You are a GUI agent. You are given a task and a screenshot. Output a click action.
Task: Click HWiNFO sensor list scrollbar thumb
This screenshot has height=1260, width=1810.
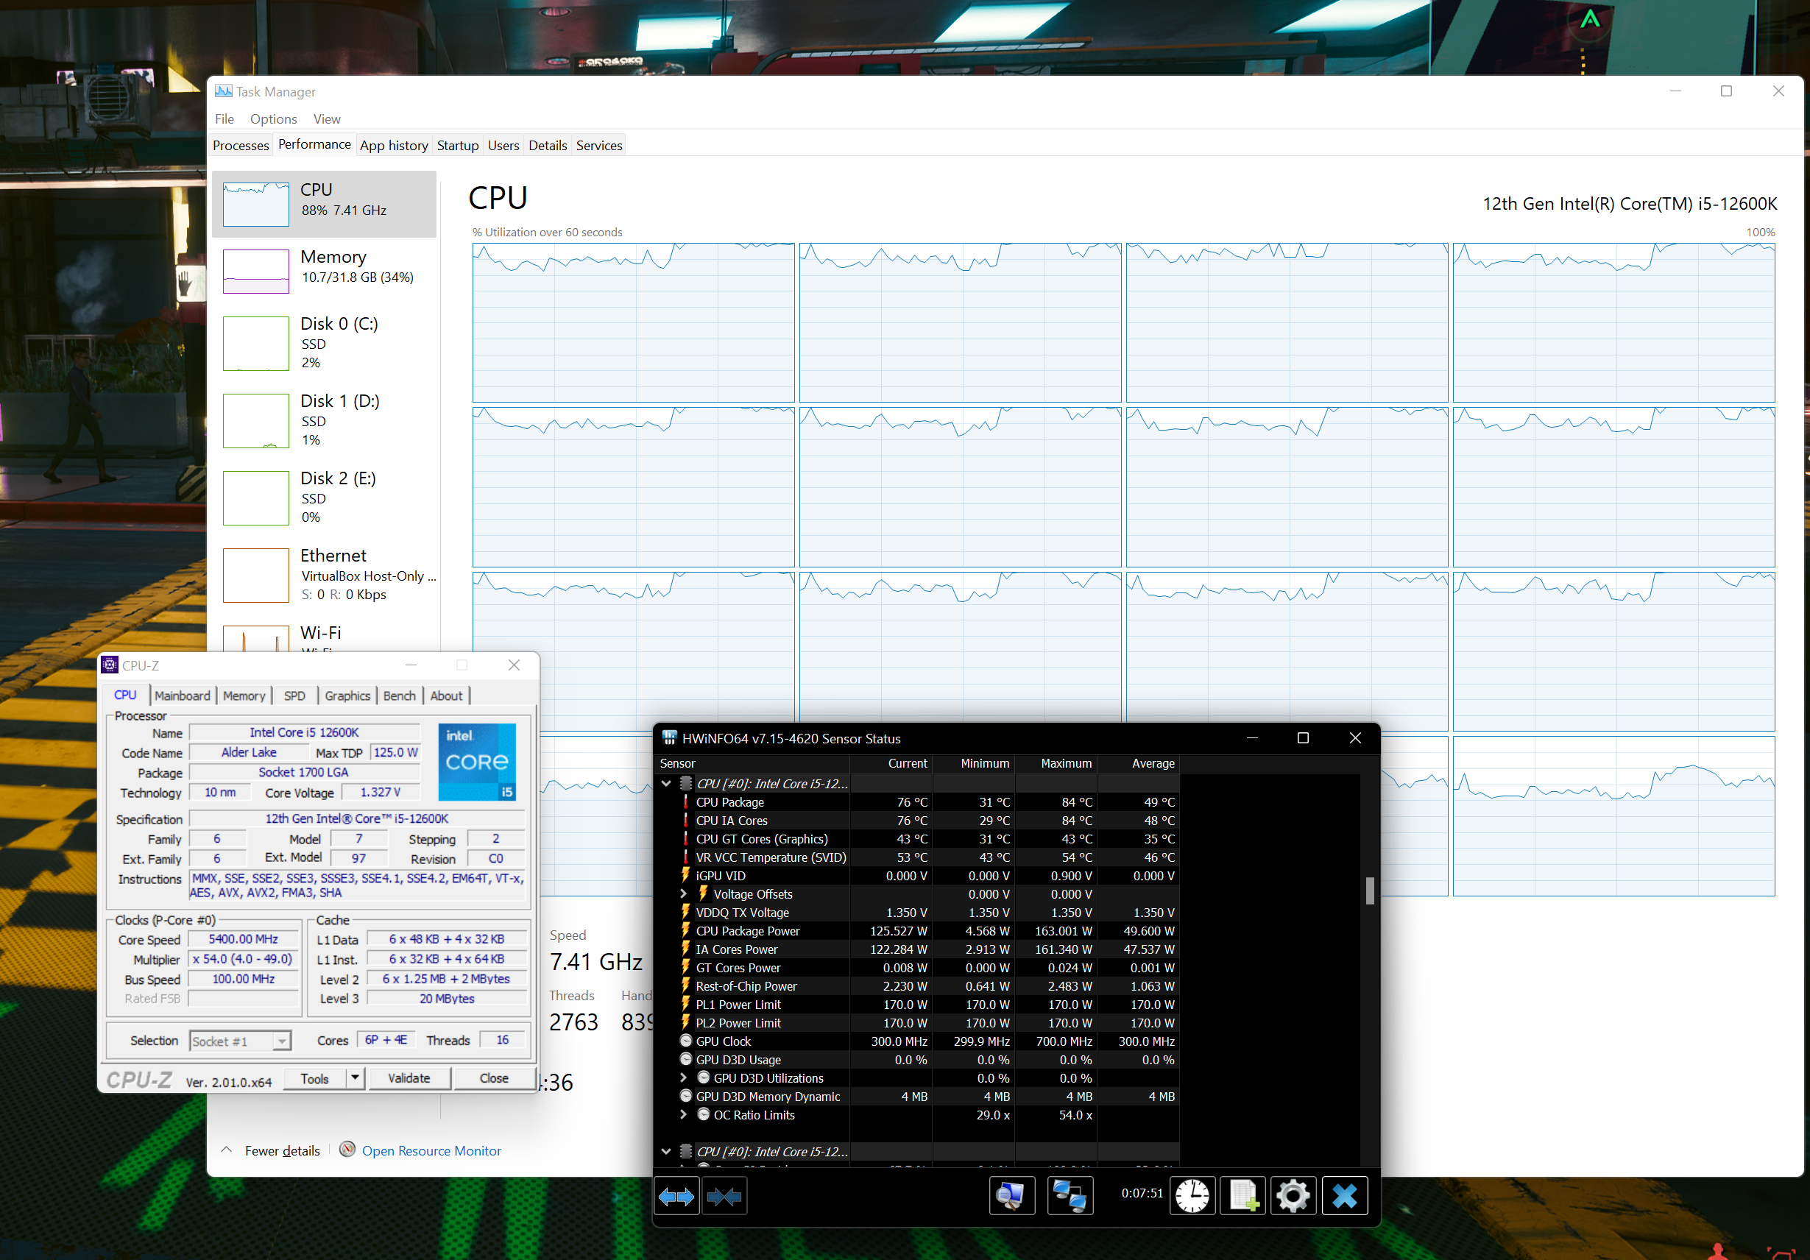(x=1370, y=891)
